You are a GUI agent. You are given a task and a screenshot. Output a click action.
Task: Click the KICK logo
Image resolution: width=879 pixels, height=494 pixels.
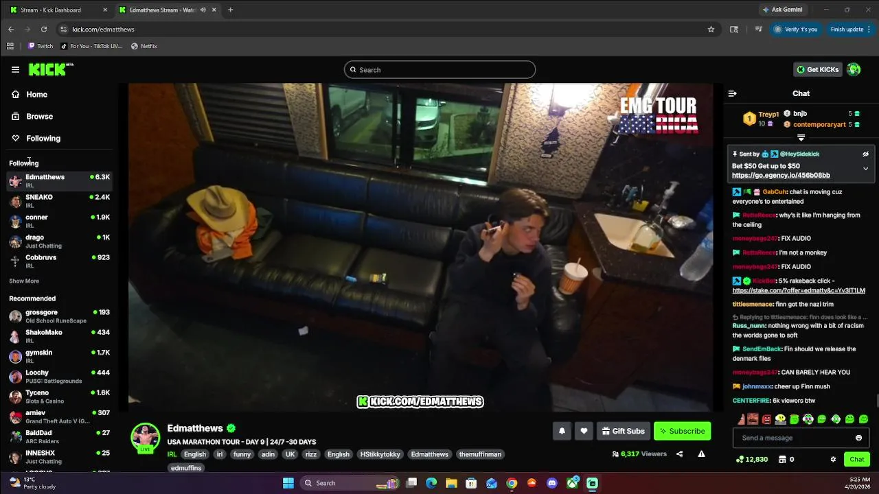(x=51, y=69)
